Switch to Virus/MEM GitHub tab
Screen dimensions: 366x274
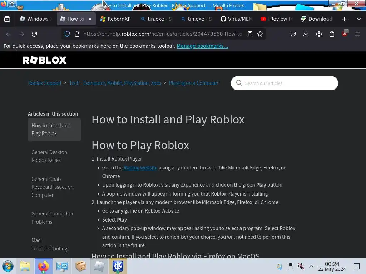[x=237, y=19]
